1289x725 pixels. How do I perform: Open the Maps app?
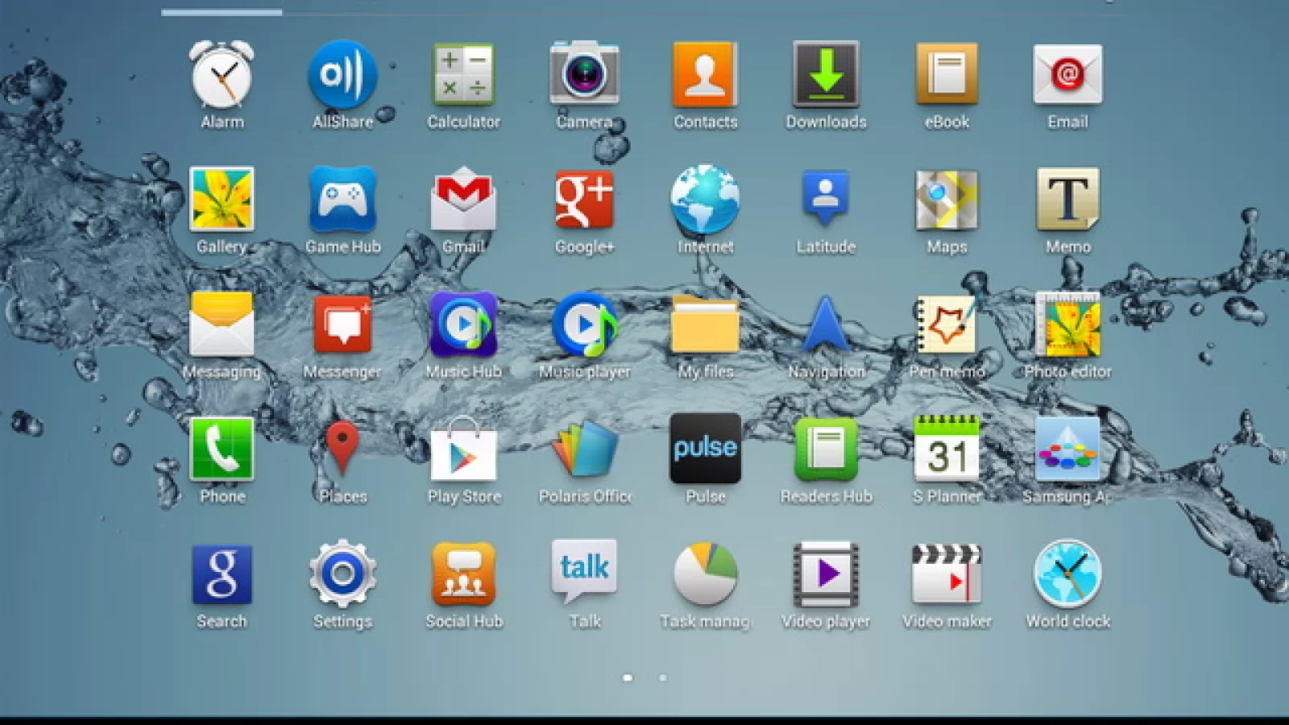pyautogui.click(x=947, y=199)
